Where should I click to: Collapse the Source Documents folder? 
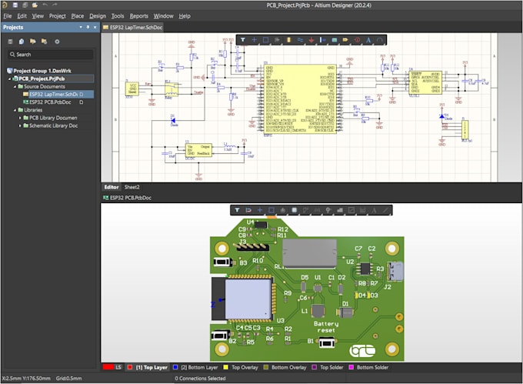coord(15,86)
